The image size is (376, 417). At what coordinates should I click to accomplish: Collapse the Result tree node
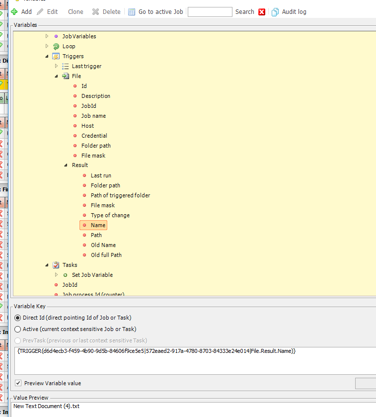[x=66, y=165]
